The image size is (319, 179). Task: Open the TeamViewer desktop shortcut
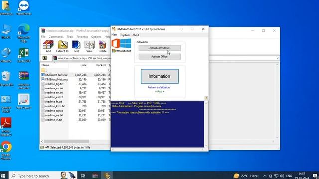[24, 8]
